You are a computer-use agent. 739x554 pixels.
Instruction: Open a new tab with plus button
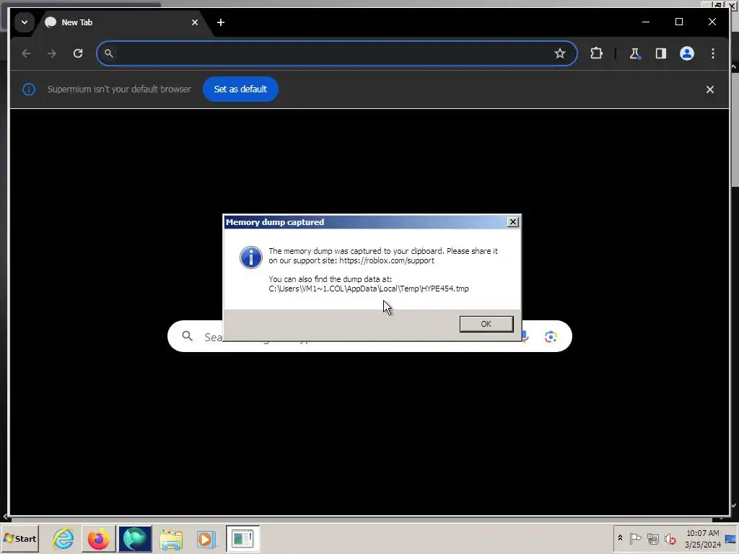[x=221, y=22]
